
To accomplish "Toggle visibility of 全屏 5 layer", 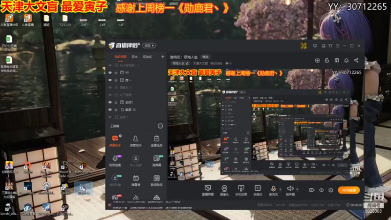I will pos(110,117).
